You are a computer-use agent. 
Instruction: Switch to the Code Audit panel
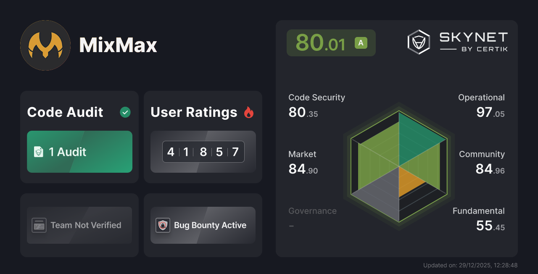point(79,137)
